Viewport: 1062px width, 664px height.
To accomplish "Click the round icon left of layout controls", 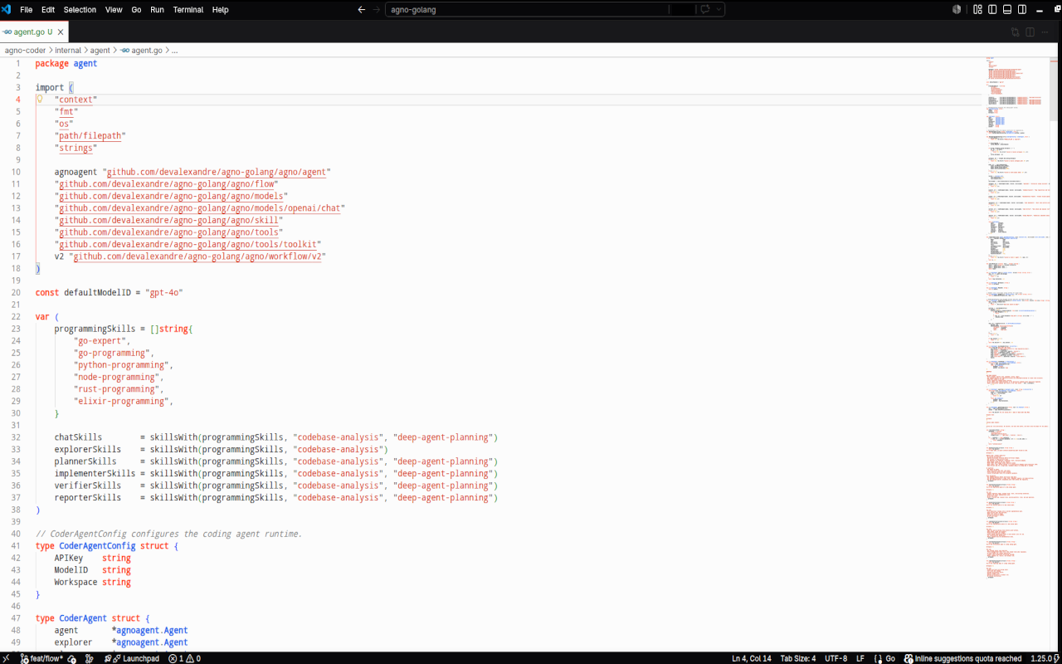I will tap(957, 10).
